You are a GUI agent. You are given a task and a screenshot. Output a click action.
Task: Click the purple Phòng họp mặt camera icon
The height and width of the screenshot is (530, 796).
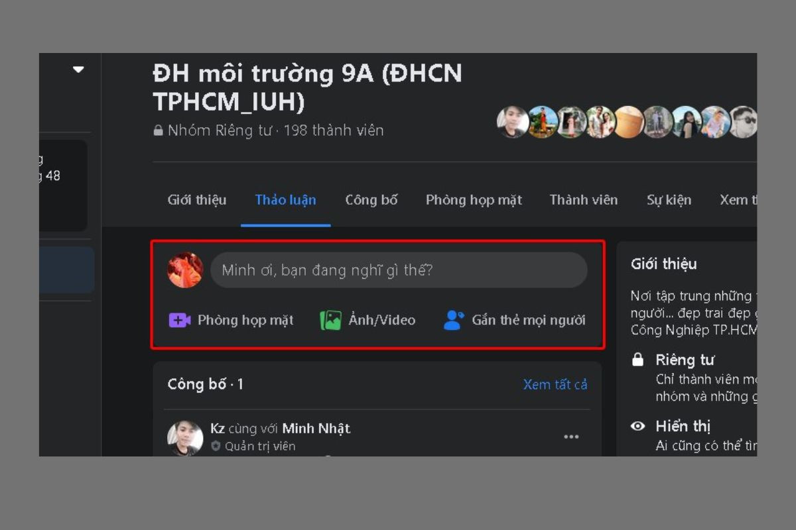180,321
